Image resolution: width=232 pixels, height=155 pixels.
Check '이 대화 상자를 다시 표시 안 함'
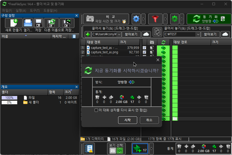click(96, 110)
